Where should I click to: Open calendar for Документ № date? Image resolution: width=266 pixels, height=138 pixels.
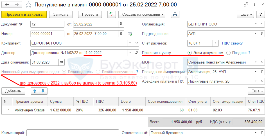click(121, 24)
